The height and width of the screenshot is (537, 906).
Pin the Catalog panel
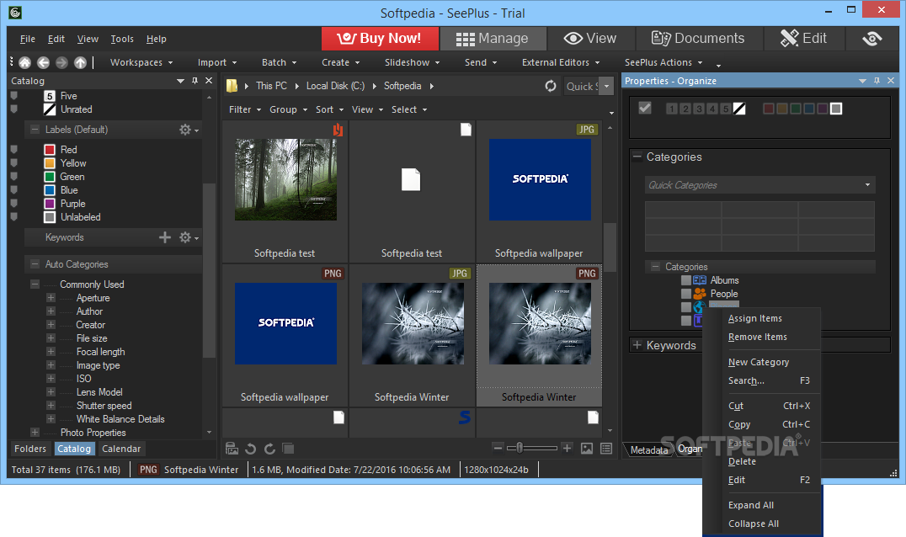coord(195,81)
